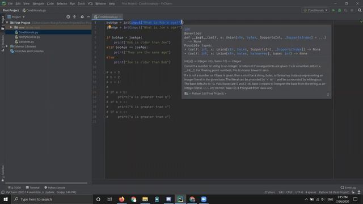This screenshot has width=363, height=204.
Task: Toggle the Python Console tool window
Action: coord(54,188)
